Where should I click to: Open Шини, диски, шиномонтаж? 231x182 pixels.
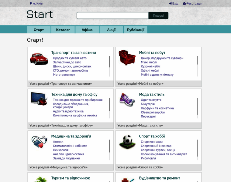pos(72,66)
